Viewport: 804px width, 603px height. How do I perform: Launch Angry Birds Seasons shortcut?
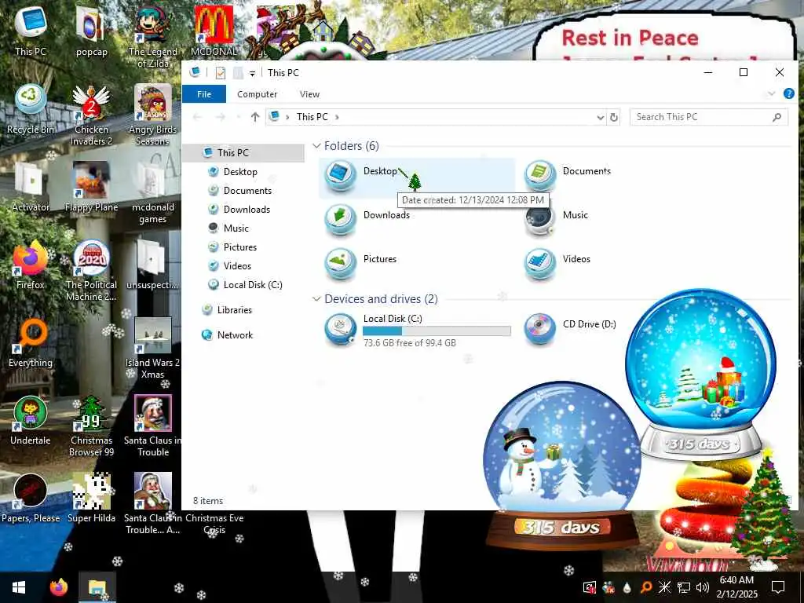153,115
